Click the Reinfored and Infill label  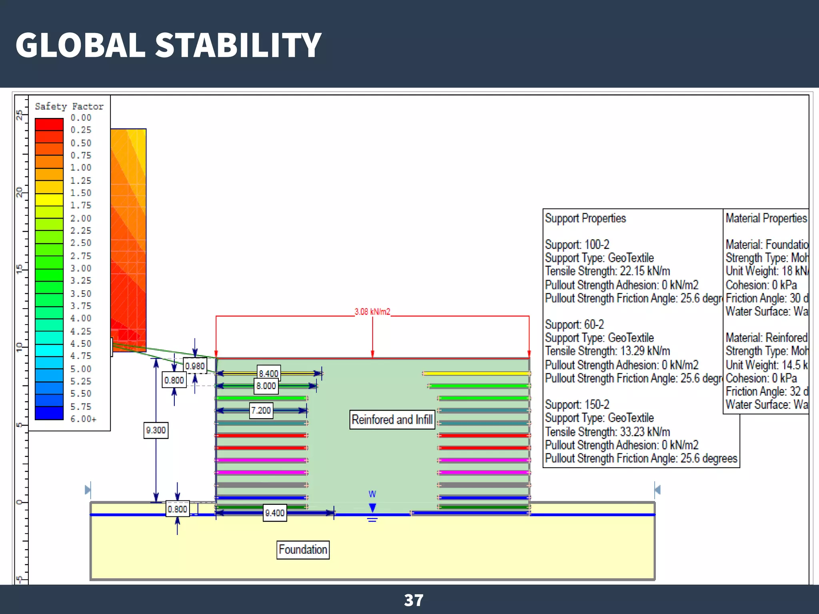[392, 420]
